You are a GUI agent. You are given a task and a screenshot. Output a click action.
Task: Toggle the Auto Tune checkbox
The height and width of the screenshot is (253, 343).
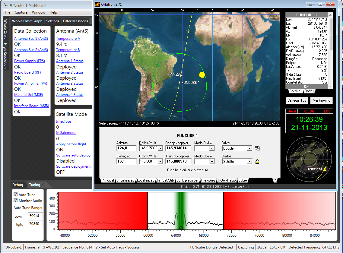pyautogui.click(x=15, y=194)
